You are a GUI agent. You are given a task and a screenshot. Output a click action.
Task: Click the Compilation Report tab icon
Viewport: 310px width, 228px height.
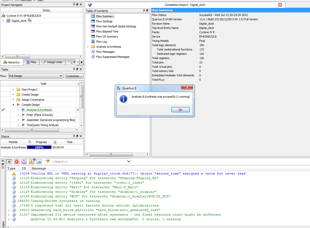pos(90,5)
